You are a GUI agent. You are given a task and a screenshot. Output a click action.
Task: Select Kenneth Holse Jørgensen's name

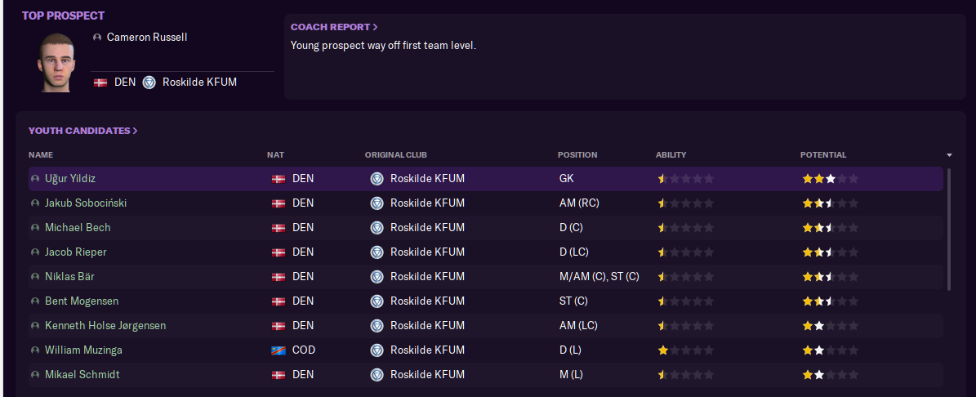tap(105, 325)
